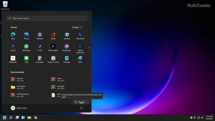Viewport: 215px width, 121px height.
Task: Click the Start button on taskbar
Action: coord(5,118)
